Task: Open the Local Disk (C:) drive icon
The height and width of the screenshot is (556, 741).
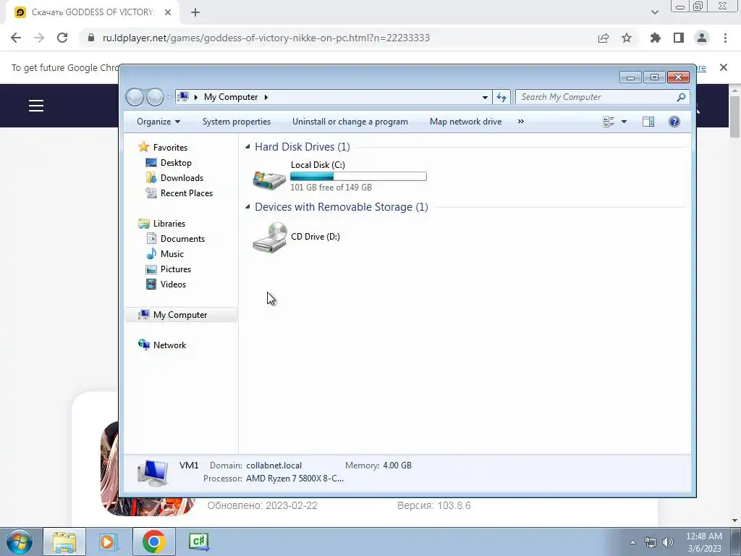Action: pos(269,180)
